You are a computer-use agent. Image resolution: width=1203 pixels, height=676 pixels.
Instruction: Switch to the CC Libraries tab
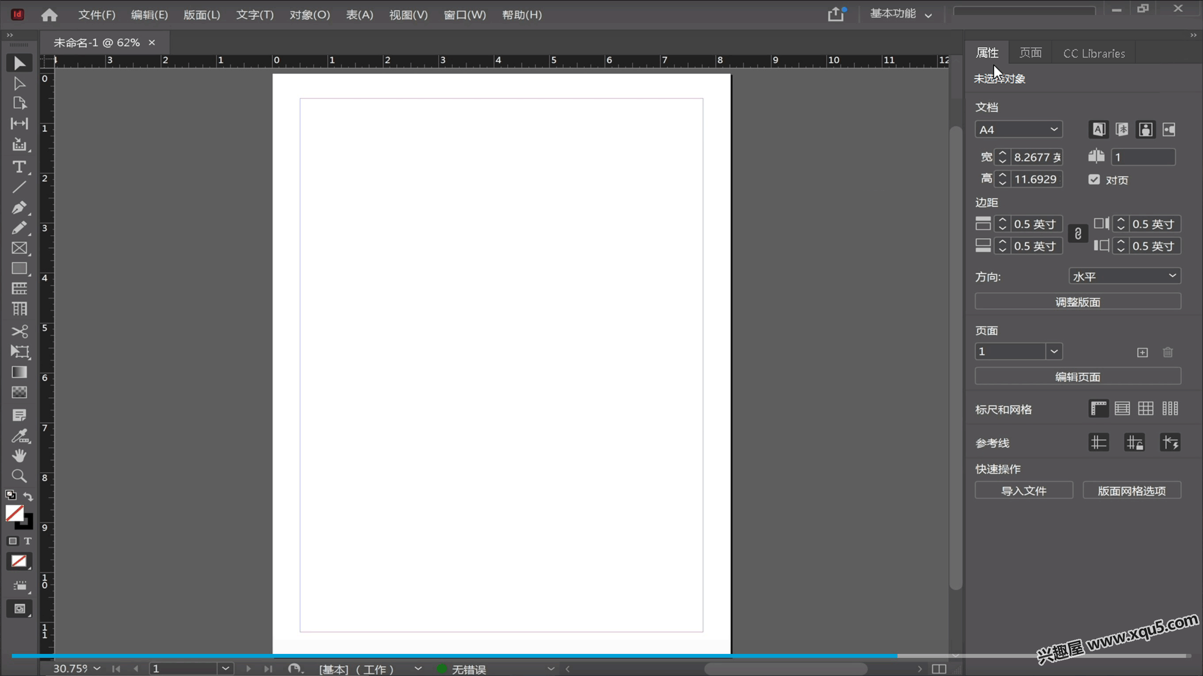[x=1094, y=53]
